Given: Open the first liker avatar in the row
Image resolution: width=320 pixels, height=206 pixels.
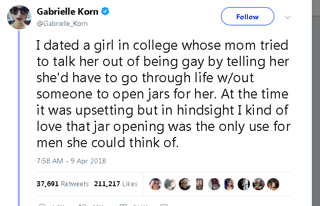Looking at the screenshot, I should (155, 184).
